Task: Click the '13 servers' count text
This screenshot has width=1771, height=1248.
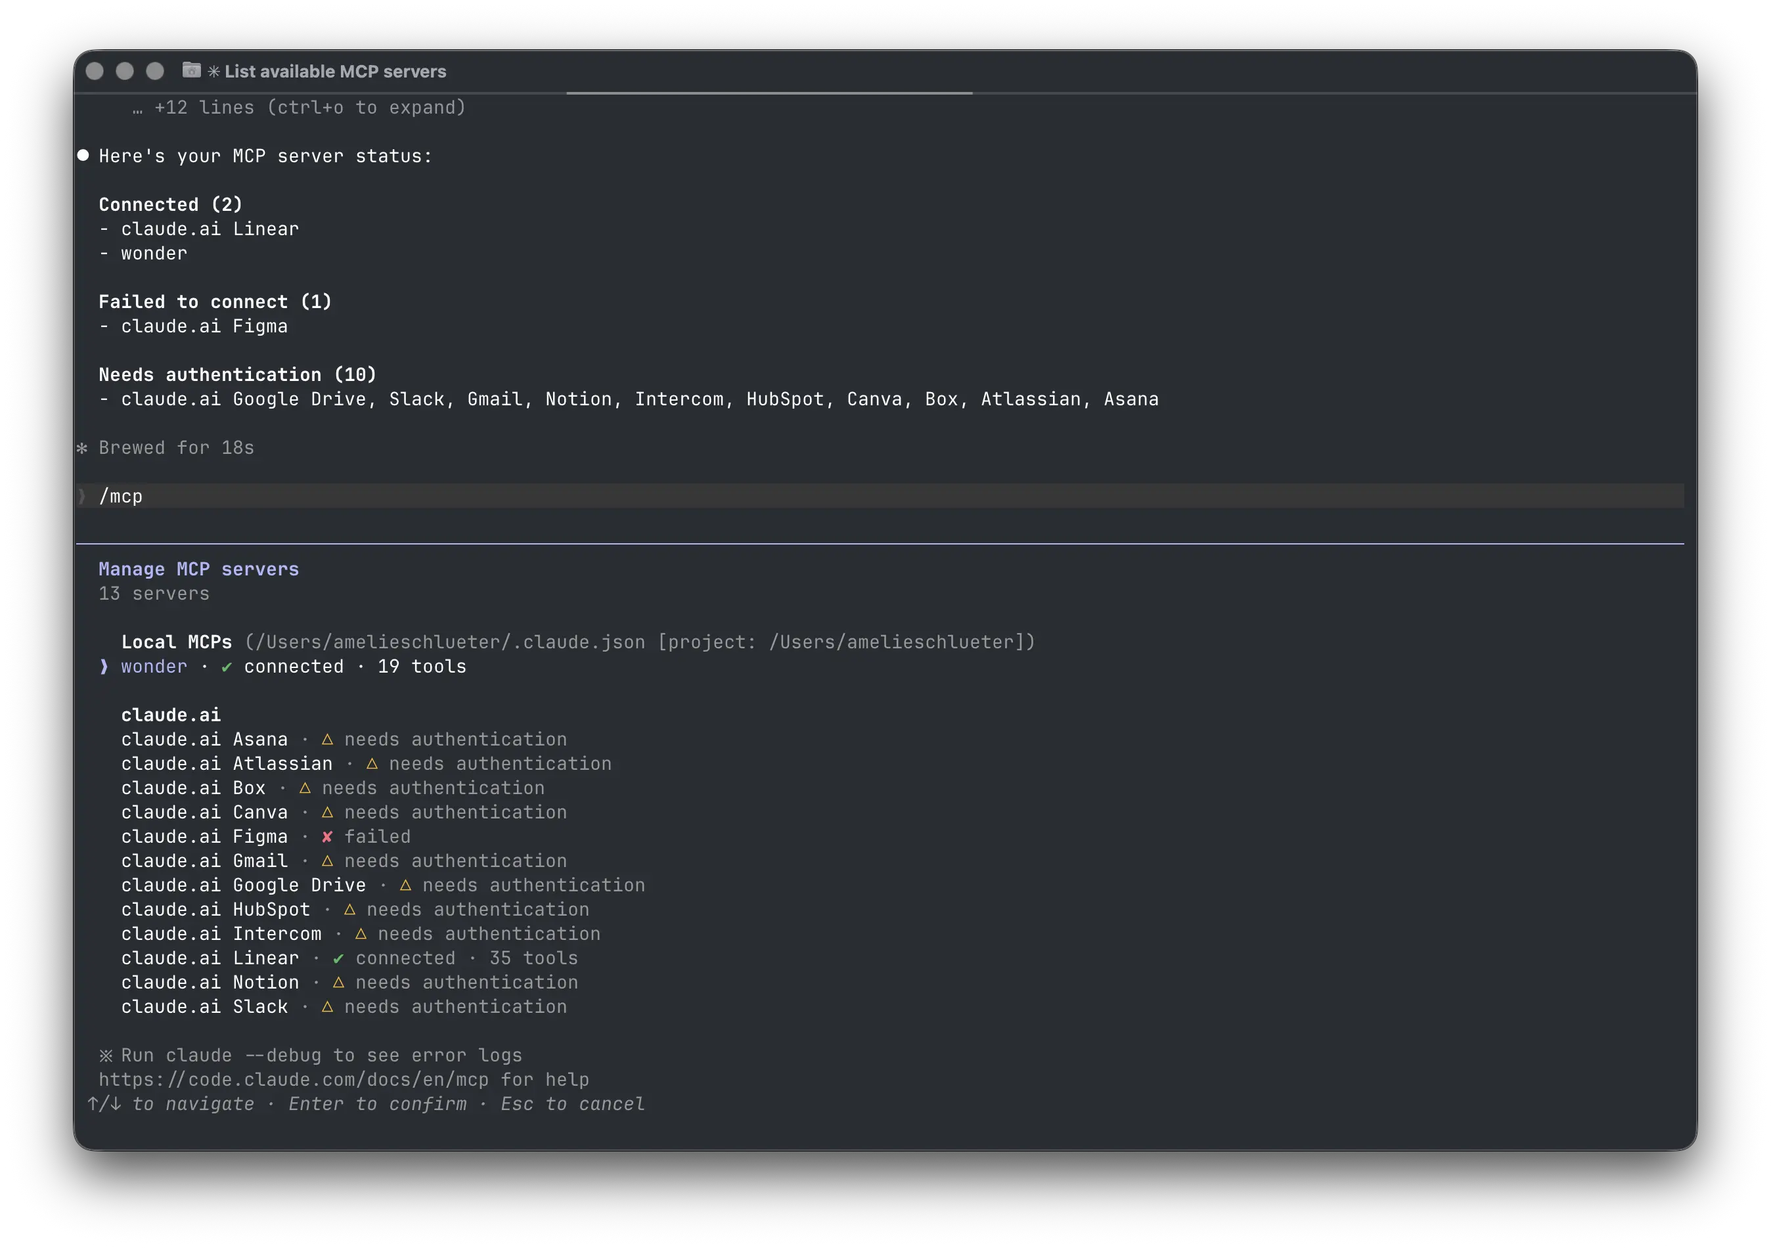Action: 154,593
